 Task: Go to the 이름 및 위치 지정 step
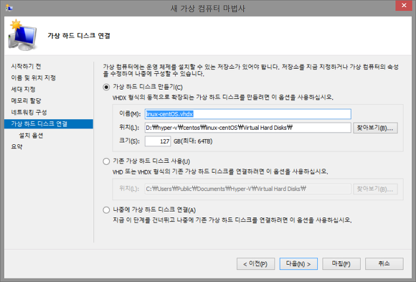tap(34, 77)
